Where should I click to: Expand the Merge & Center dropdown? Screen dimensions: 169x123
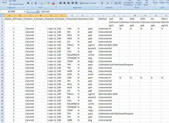pos(97,3)
